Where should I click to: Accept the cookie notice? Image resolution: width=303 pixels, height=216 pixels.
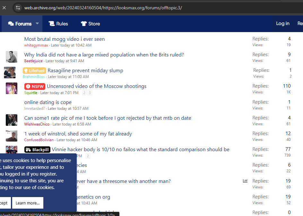pyautogui.click(x=4, y=203)
